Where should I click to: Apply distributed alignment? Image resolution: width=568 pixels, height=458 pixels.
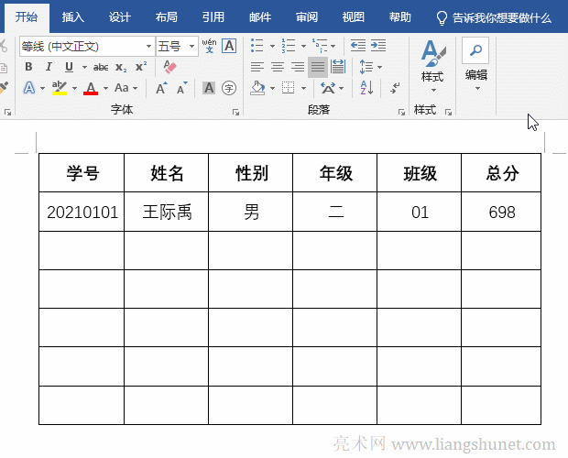click(338, 67)
